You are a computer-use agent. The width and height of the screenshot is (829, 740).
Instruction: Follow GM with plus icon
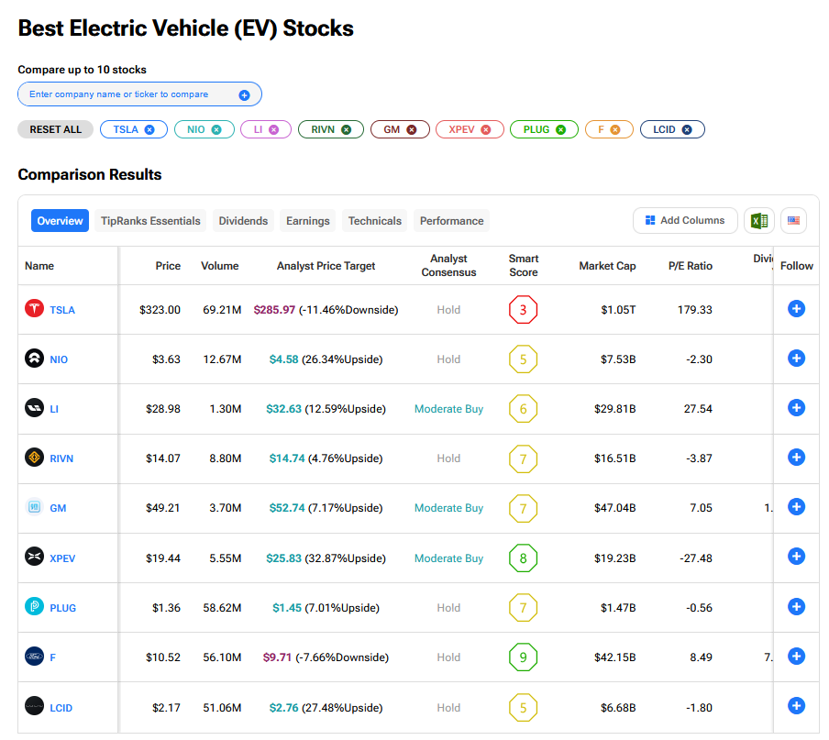click(x=796, y=507)
